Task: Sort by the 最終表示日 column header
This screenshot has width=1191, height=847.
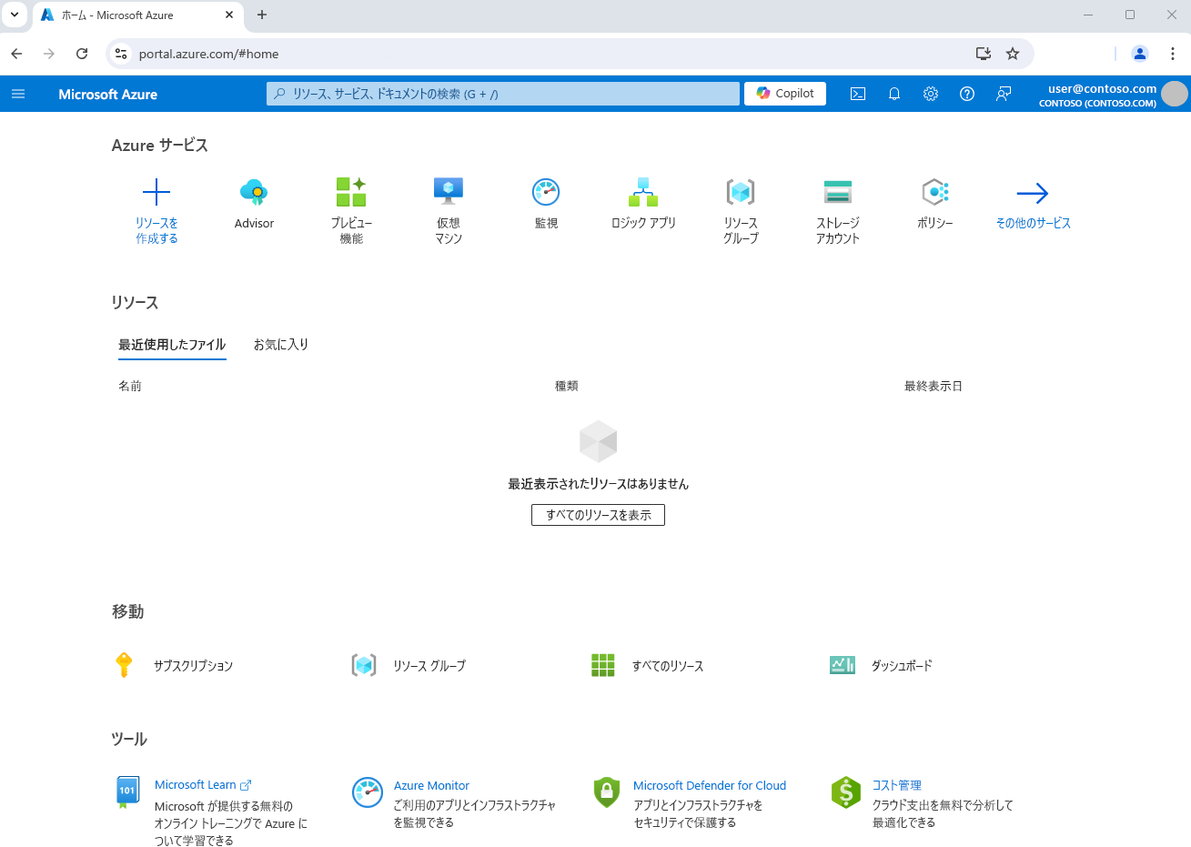Action: click(934, 386)
